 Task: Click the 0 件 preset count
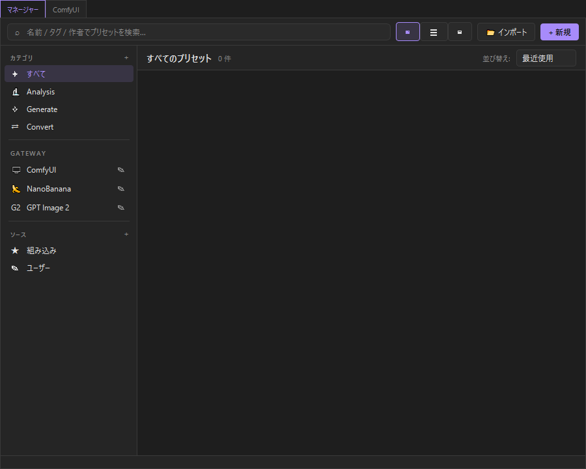(x=224, y=59)
